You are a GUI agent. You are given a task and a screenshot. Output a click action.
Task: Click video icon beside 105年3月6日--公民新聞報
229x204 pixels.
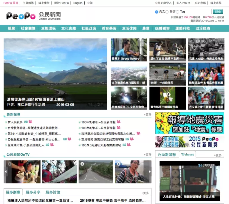[x=119, y=122]
